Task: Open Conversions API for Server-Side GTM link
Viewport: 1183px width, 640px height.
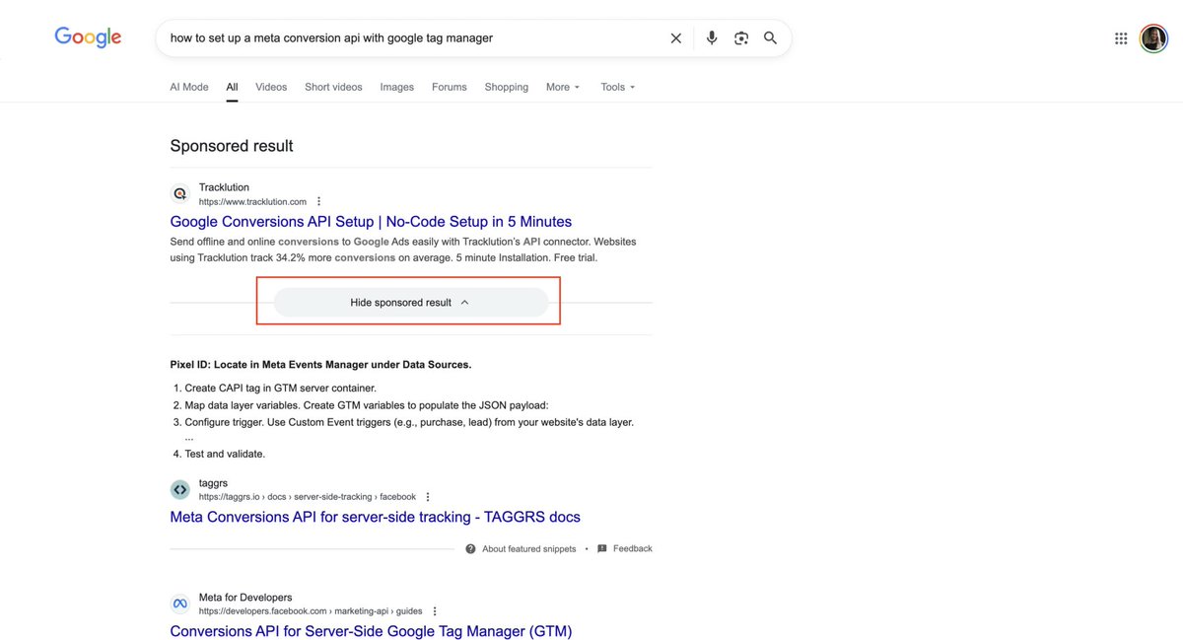Action: point(371,631)
